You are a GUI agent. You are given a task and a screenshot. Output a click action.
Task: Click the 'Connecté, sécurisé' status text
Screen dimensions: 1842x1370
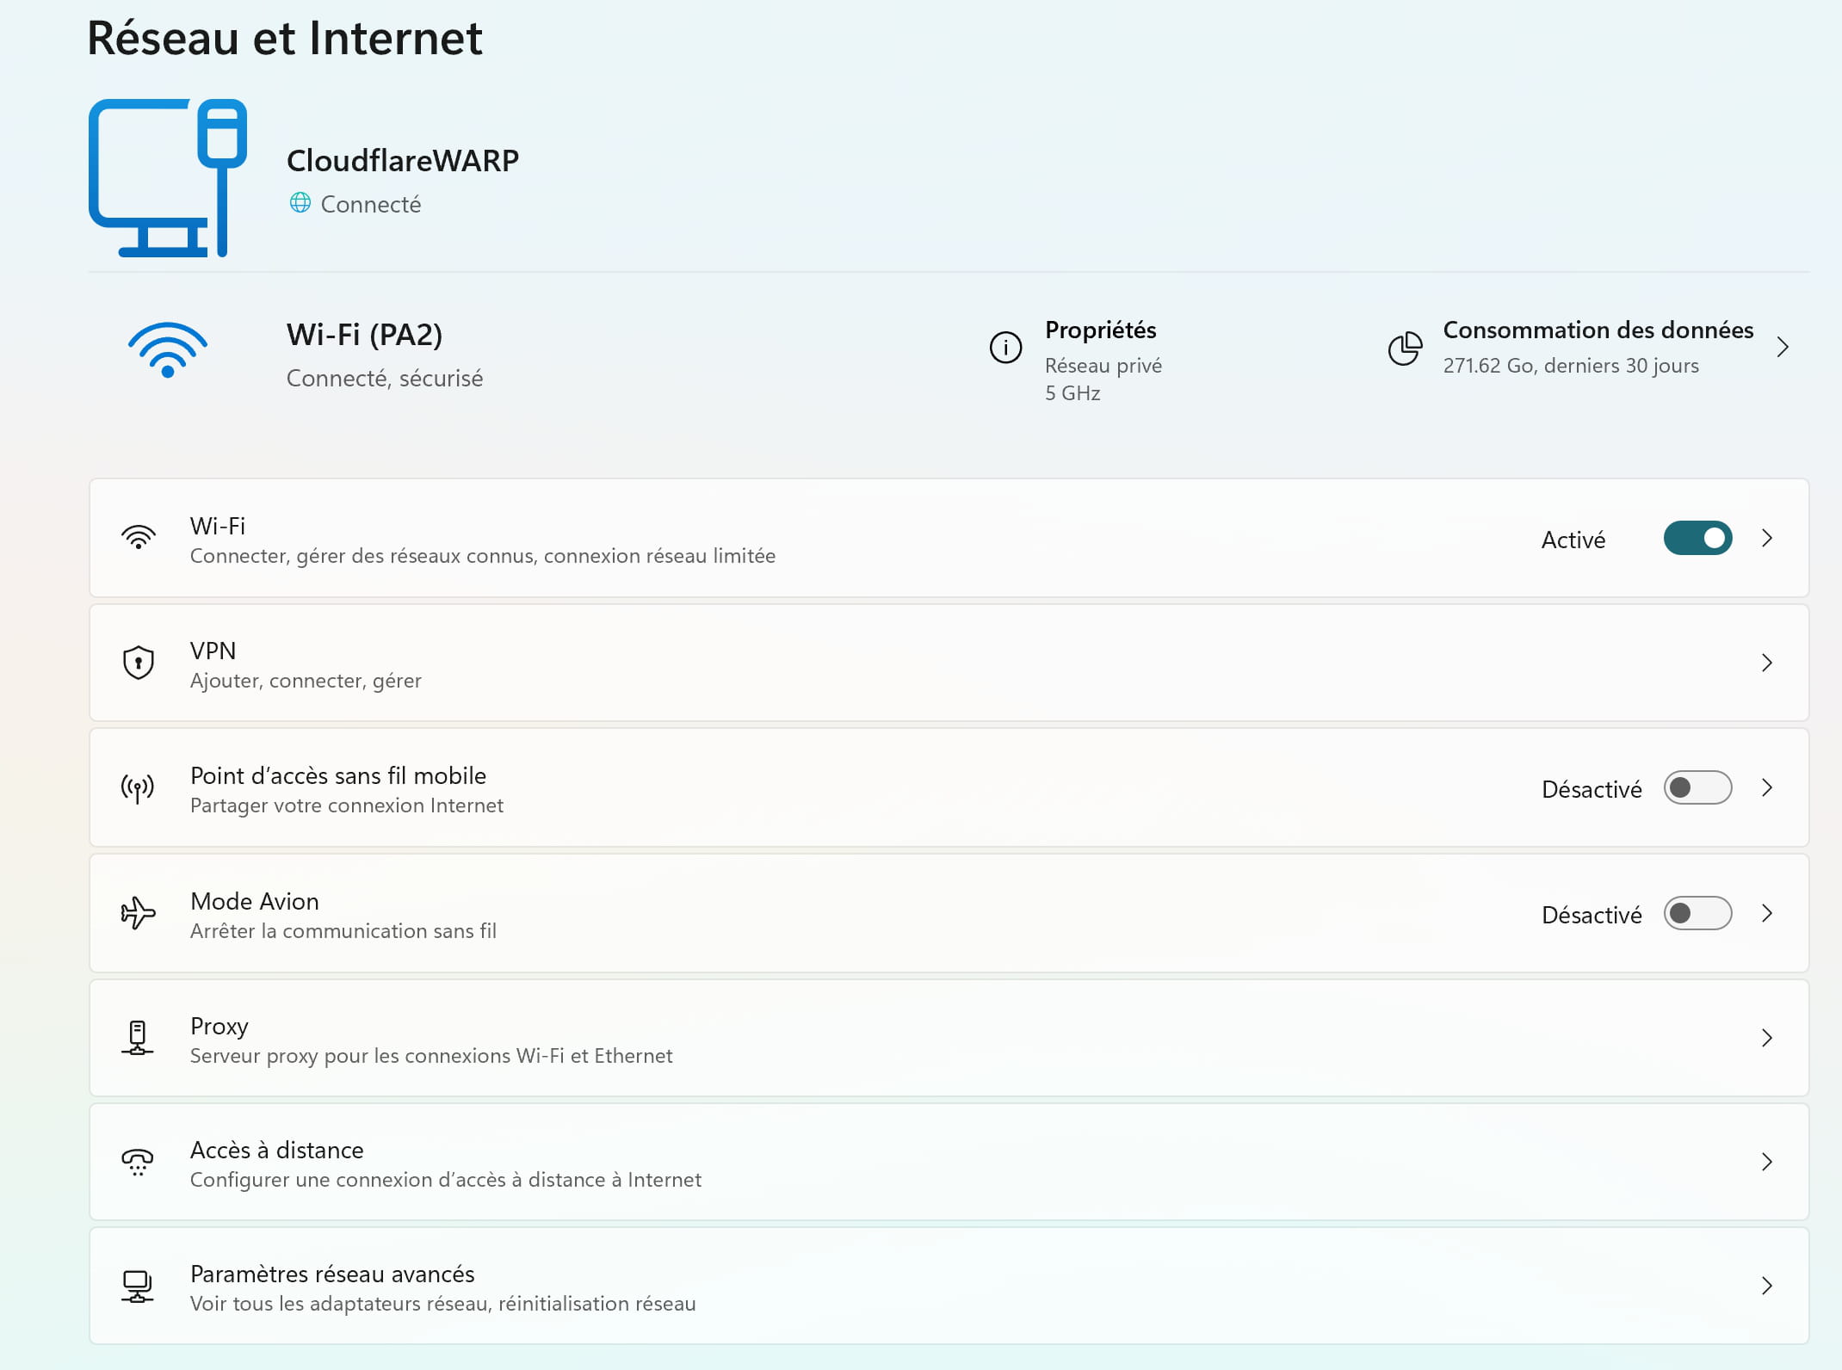384,379
